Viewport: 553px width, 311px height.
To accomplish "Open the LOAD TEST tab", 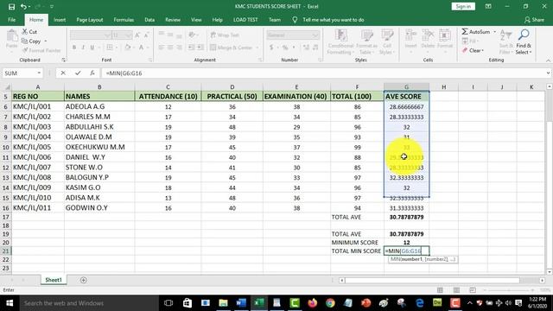I will (245, 20).
